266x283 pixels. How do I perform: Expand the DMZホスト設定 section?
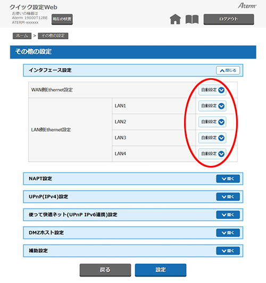click(x=228, y=233)
